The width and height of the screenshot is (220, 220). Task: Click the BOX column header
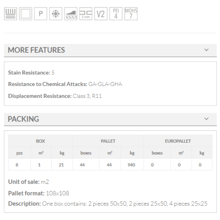[x=40, y=141]
